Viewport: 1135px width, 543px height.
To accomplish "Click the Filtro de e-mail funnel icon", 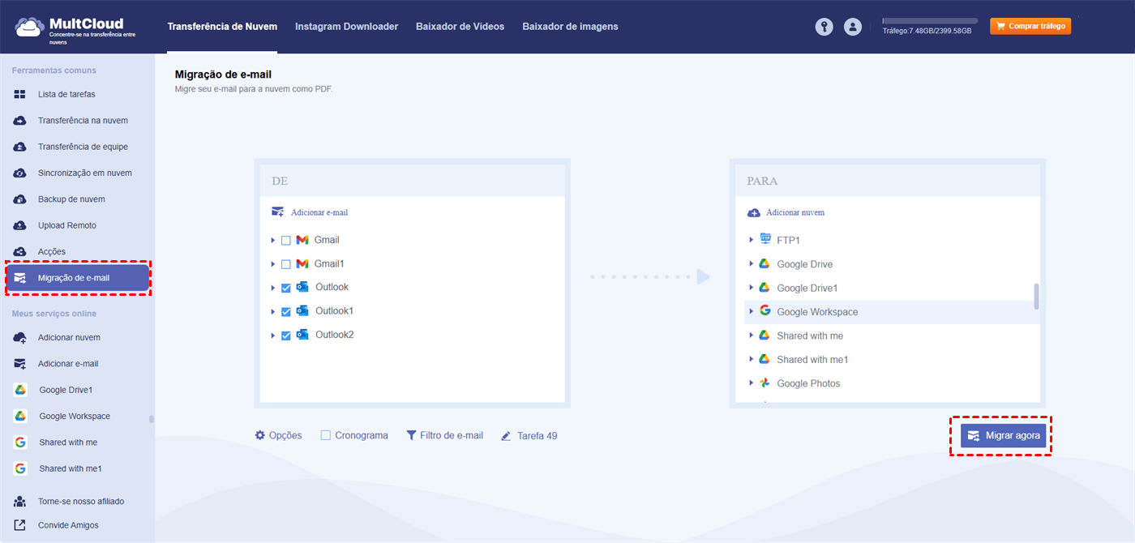I will tap(411, 435).
